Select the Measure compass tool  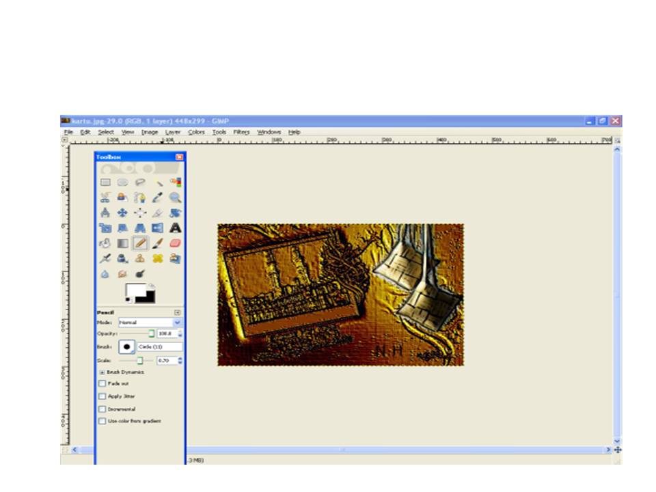(105, 213)
